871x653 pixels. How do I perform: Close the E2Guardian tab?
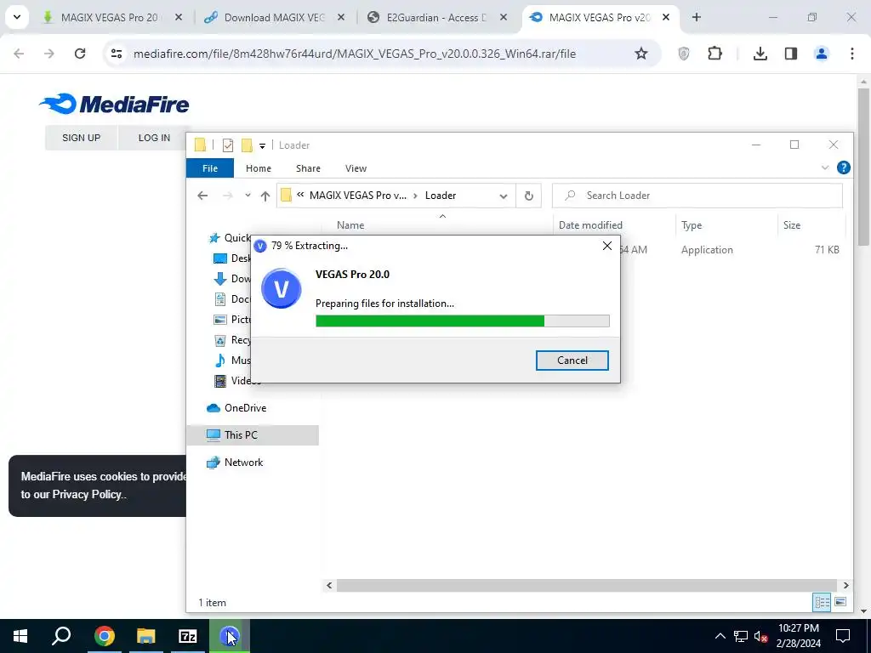pos(504,18)
